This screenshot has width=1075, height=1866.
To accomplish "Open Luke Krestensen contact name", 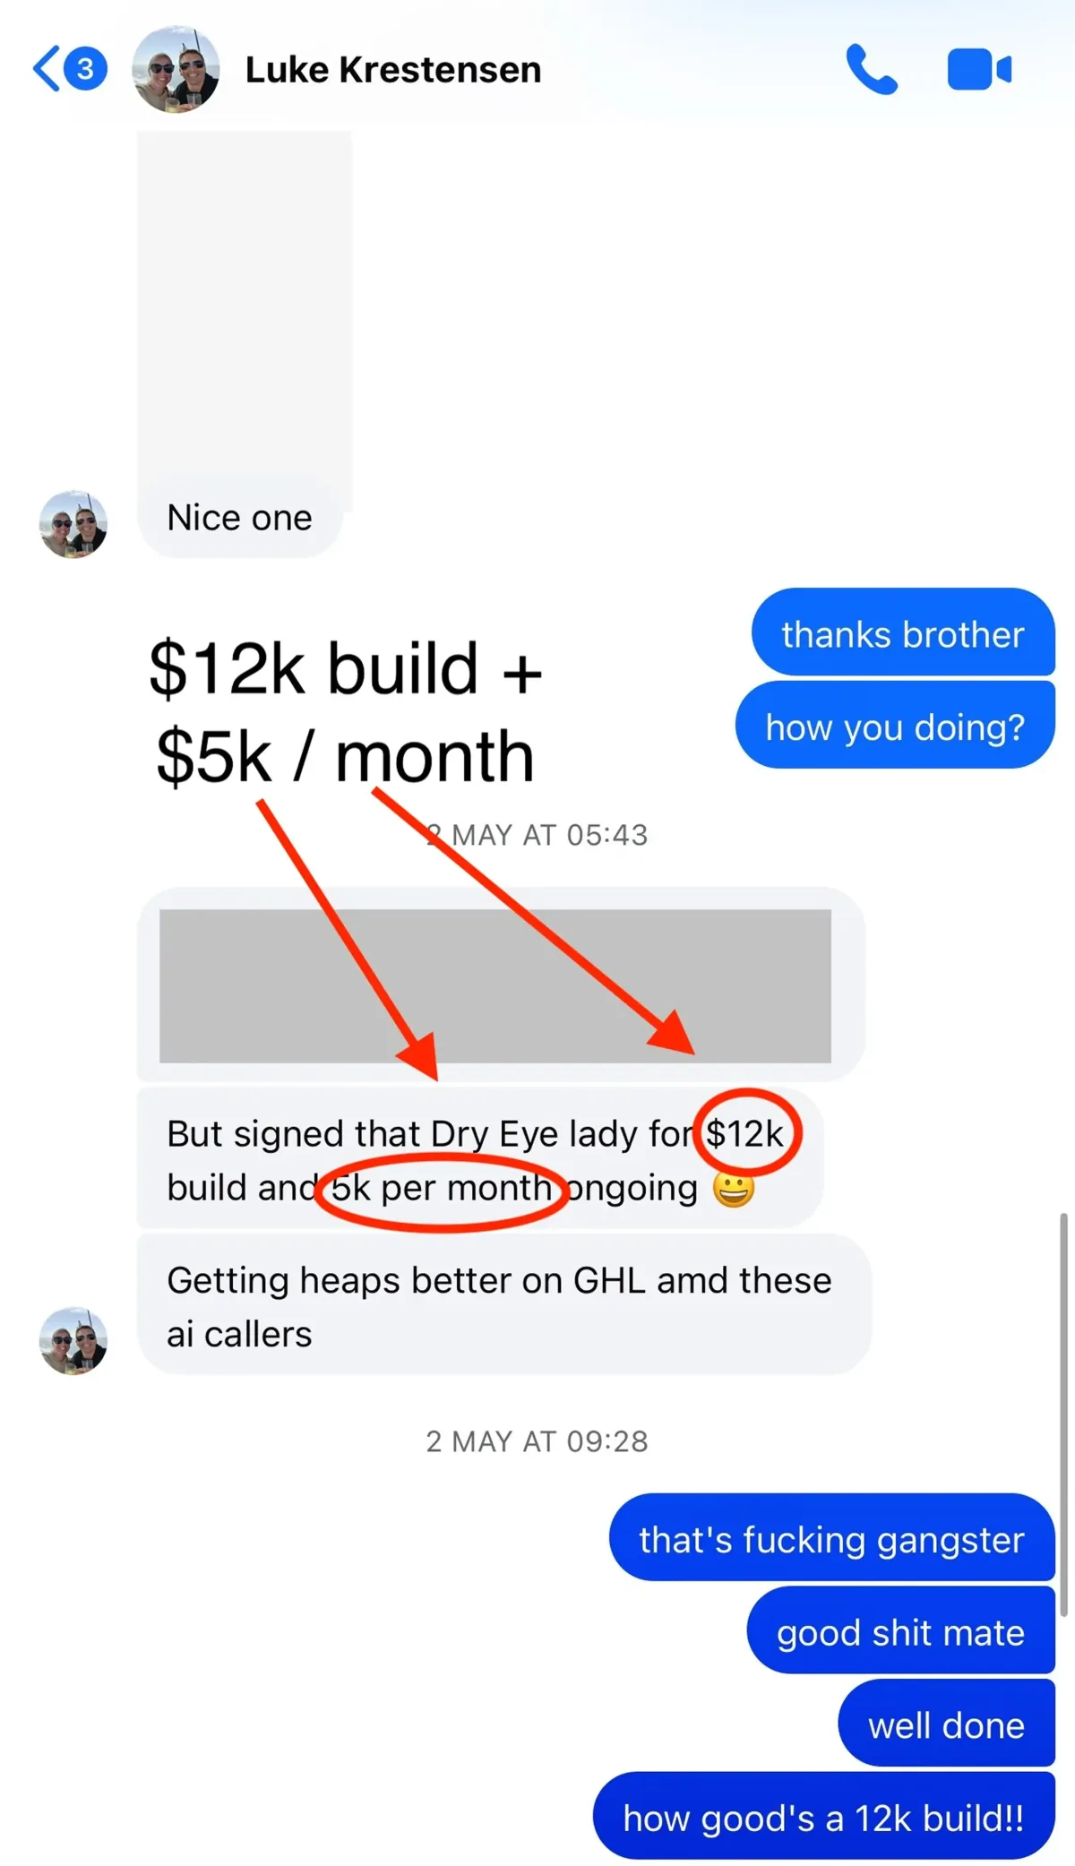I will pyautogui.click(x=393, y=69).
